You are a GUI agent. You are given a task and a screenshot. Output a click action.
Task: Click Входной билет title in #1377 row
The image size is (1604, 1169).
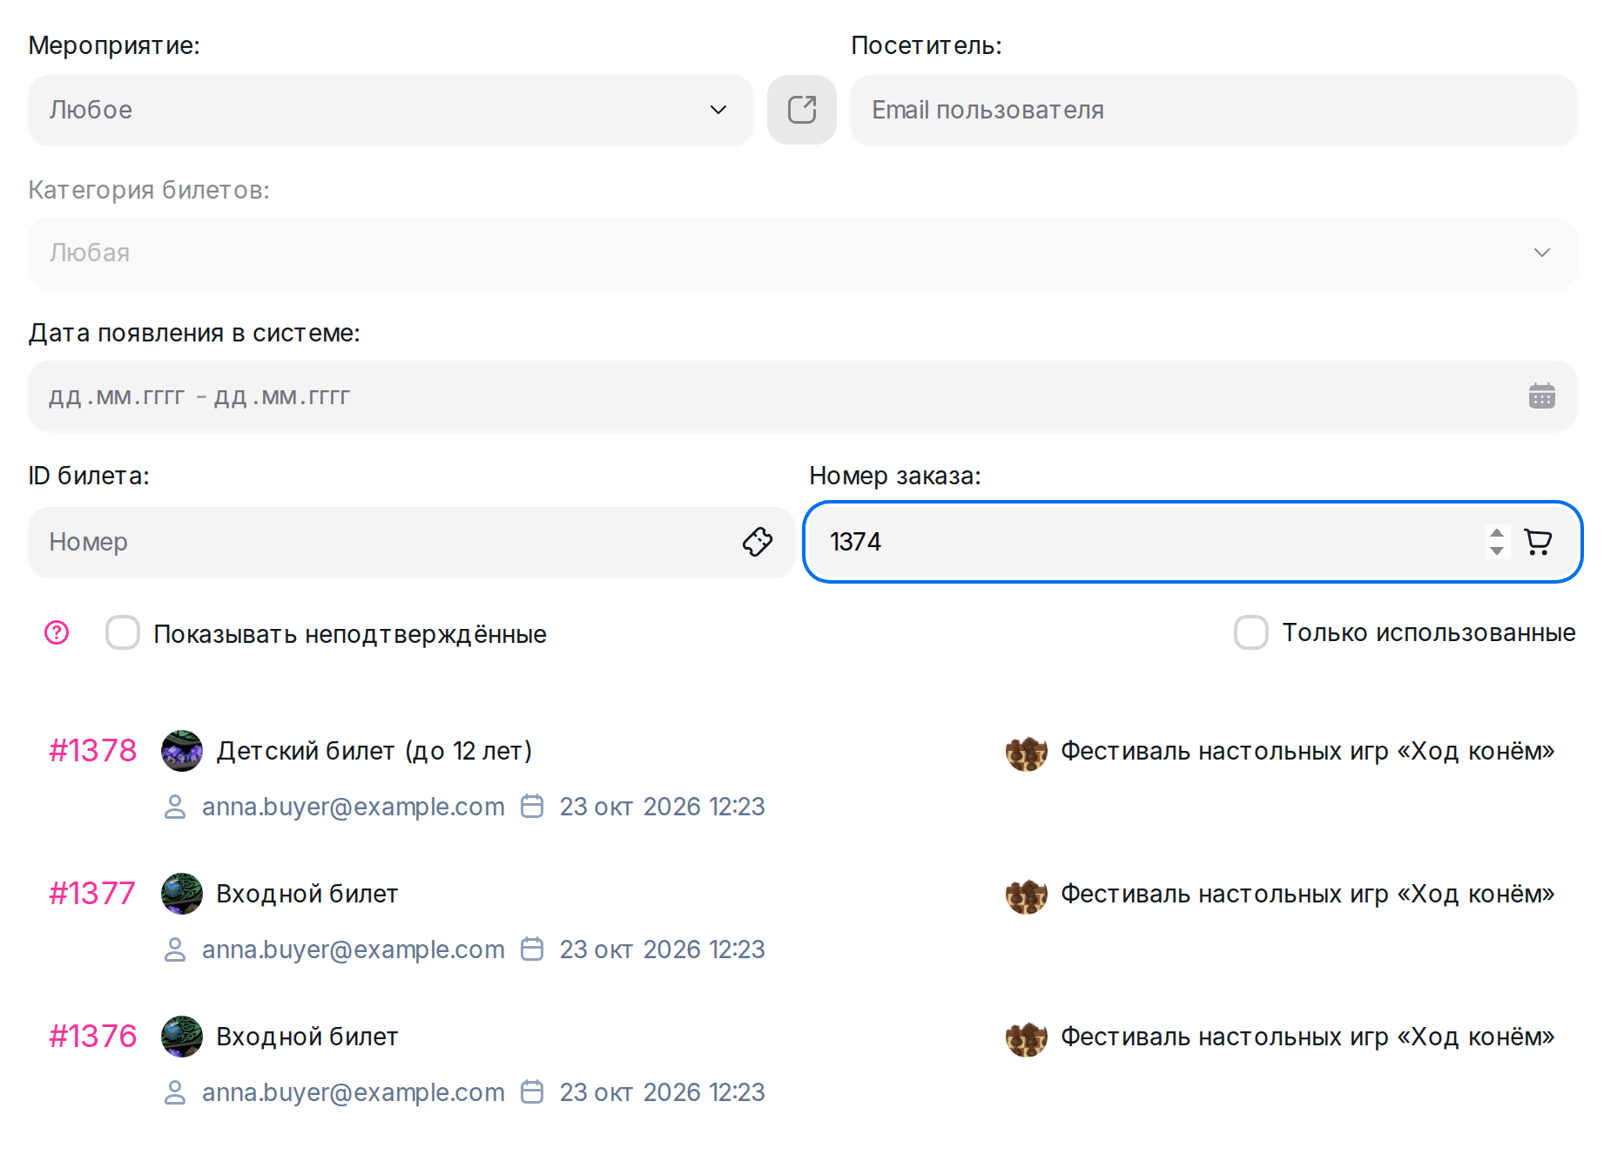(307, 894)
